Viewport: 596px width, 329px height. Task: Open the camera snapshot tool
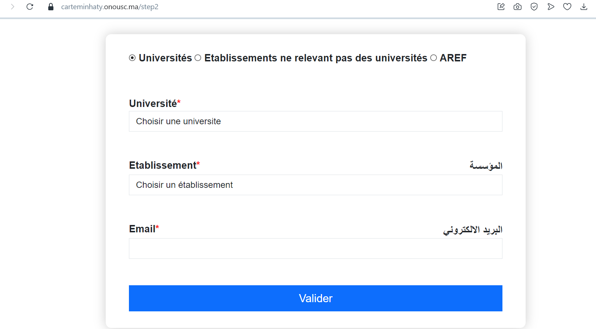(518, 7)
